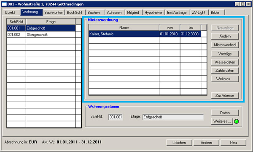
Task: Click the date 01.01.2010 cell
Action: pyautogui.click(x=170, y=34)
